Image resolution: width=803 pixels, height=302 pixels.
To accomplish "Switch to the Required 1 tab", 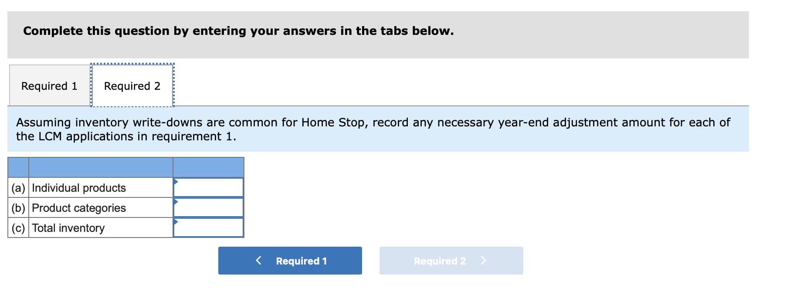I will pos(48,85).
